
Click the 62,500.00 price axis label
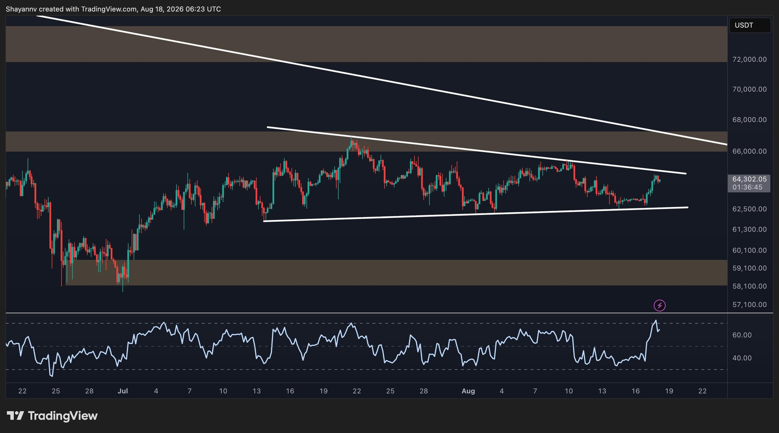(x=749, y=209)
